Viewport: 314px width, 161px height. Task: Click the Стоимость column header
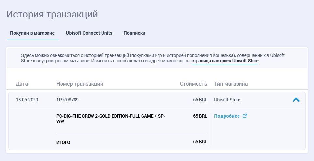(193, 84)
